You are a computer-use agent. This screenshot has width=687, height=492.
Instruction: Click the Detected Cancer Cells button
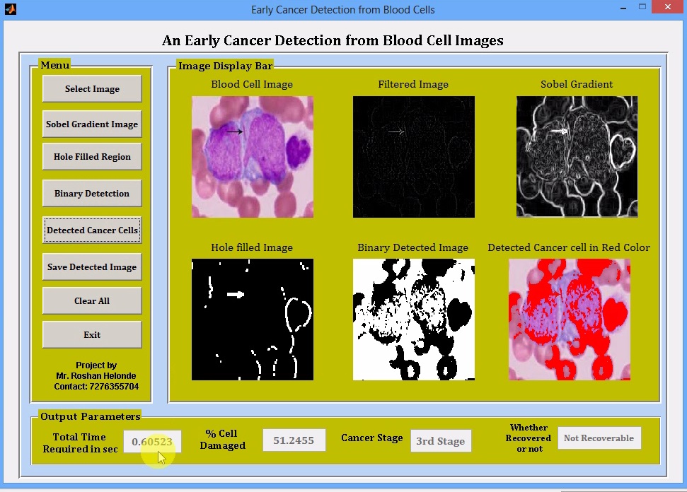click(91, 230)
